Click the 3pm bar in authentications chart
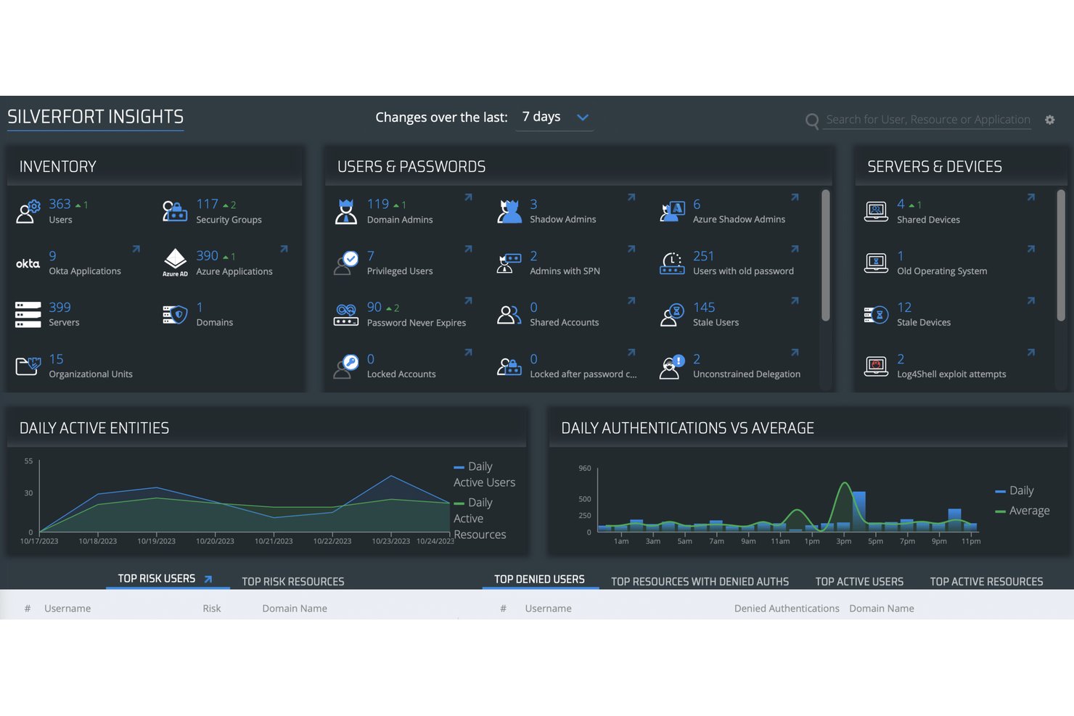Screen dimensions: 1074x716 click(843, 527)
